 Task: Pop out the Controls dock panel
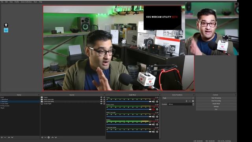click(236, 95)
